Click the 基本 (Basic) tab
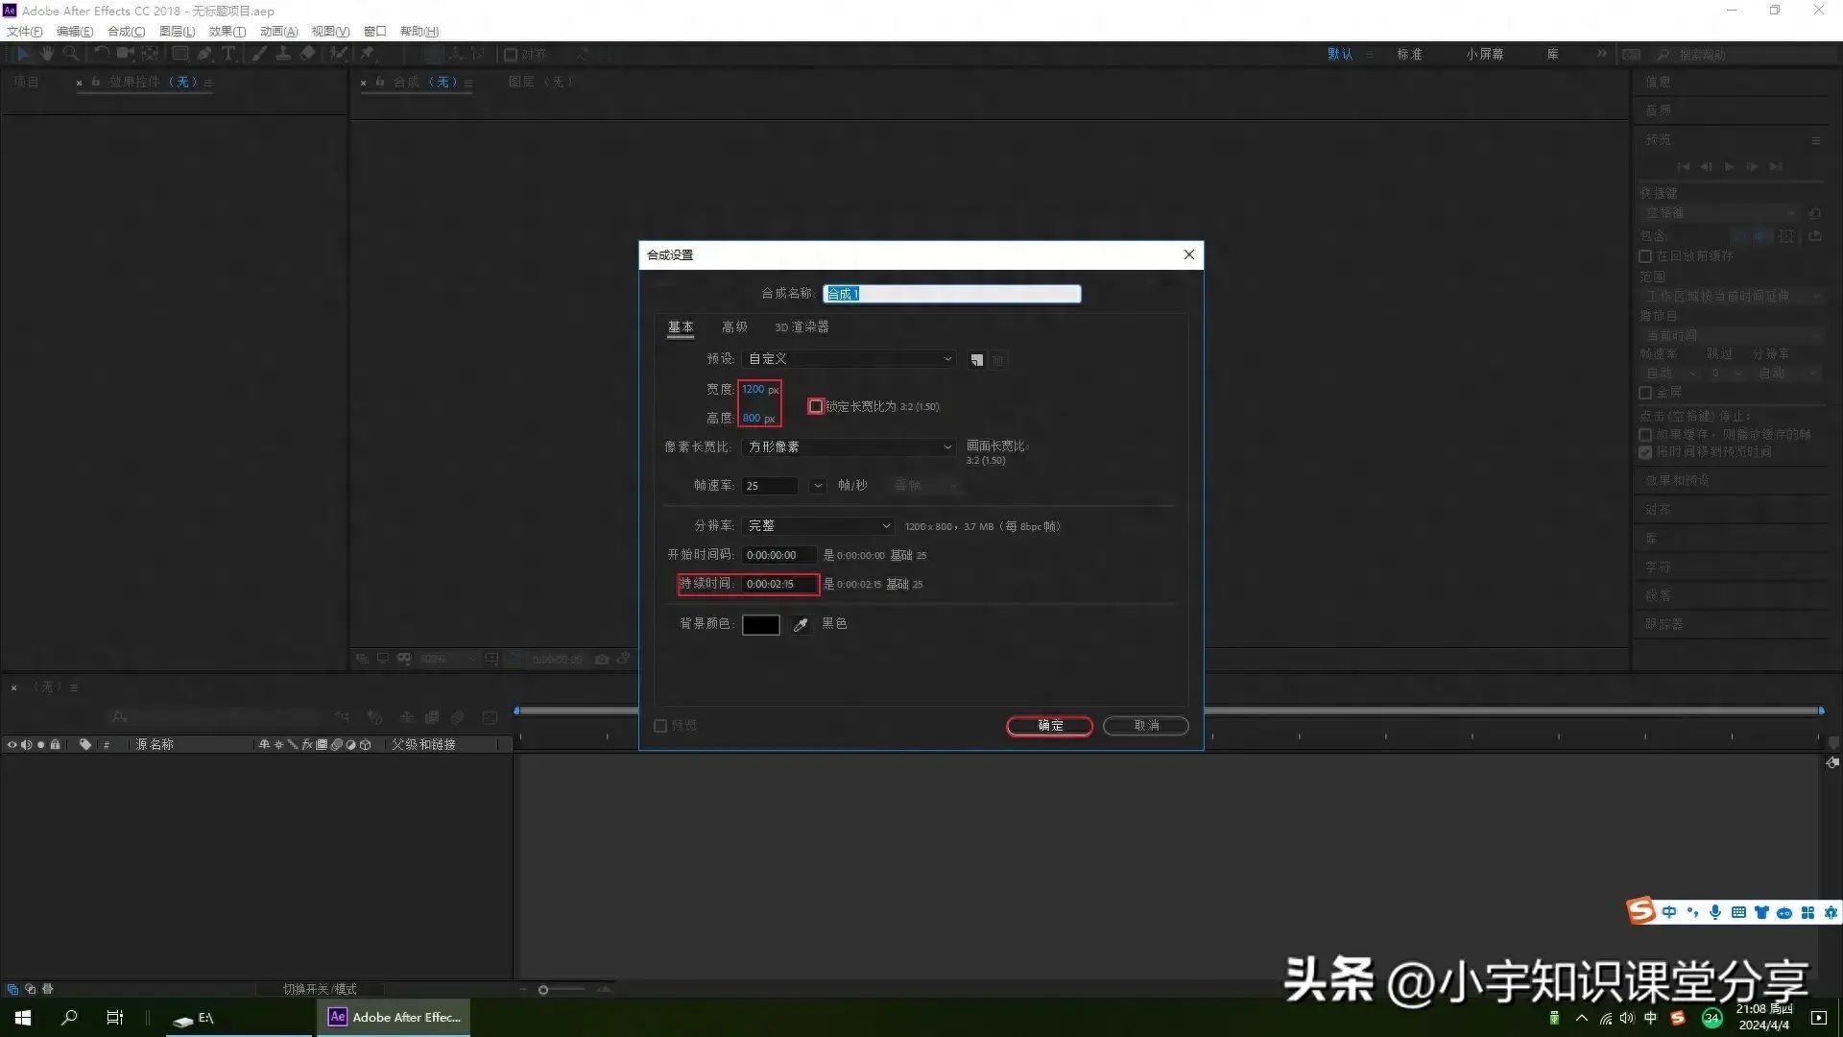The width and height of the screenshot is (1843, 1037). tap(680, 326)
